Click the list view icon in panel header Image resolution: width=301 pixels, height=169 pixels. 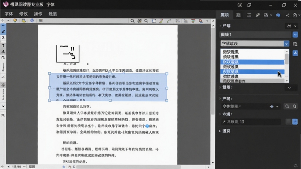coord(249,15)
